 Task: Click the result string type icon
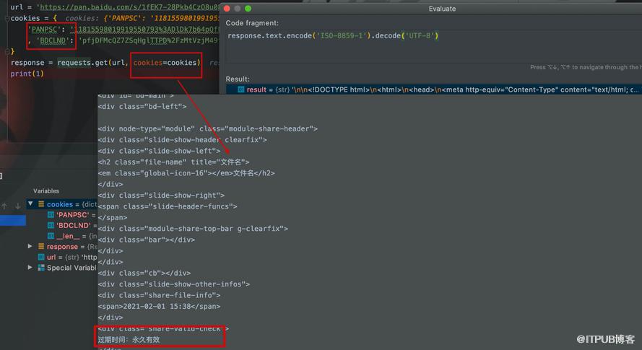(241, 89)
